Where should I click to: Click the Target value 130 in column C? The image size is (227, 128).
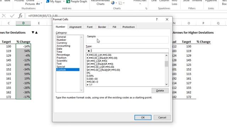tap(9, 46)
